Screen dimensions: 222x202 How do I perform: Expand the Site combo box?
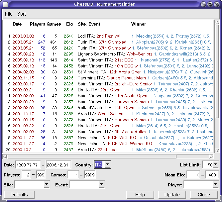[x=46, y=185]
